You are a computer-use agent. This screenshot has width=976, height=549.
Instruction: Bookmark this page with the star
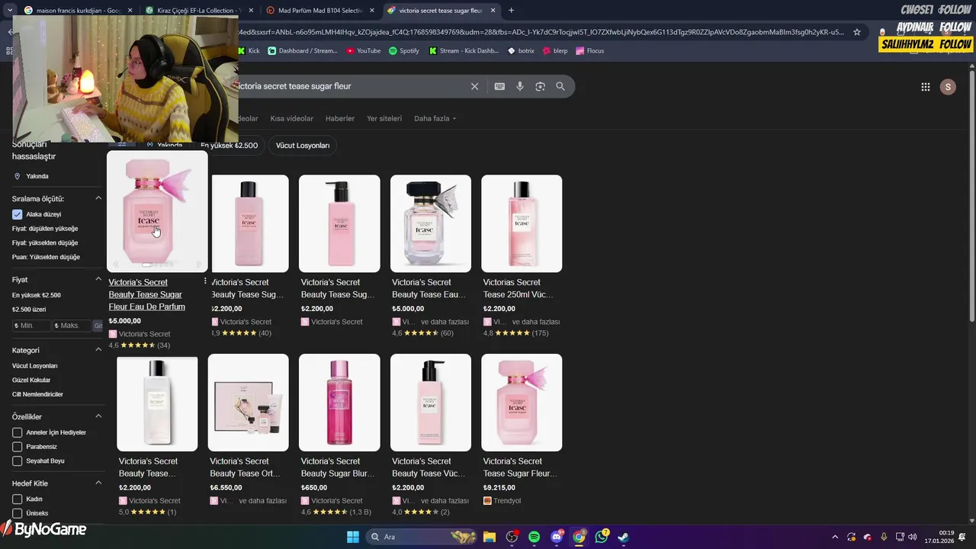pos(857,32)
